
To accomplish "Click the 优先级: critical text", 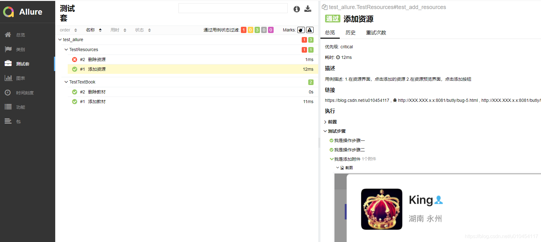I will [x=339, y=47].
